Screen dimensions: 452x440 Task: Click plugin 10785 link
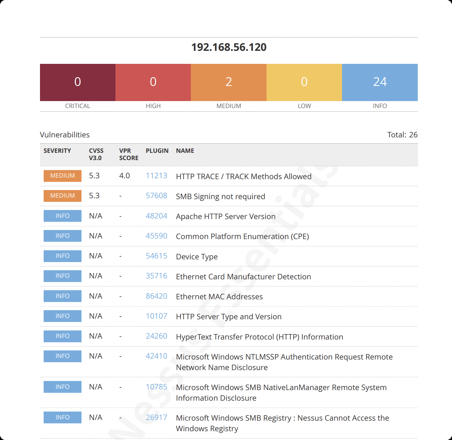pos(156,387)
